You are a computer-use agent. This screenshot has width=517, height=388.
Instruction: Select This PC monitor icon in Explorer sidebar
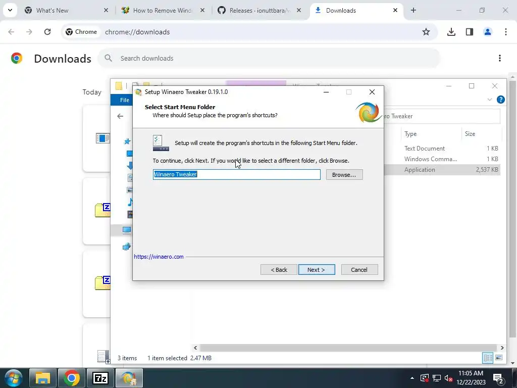coord(127,230)
